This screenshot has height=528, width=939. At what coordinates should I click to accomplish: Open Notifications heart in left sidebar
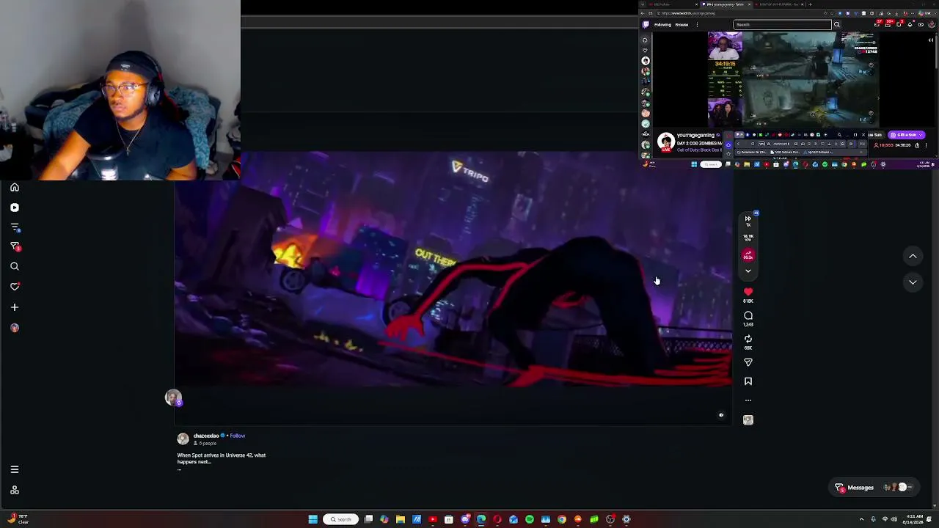pos(15,287)
